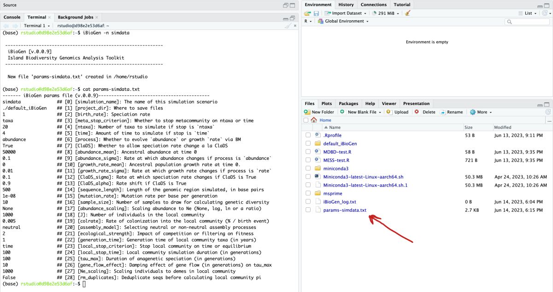Open the Import Dataset dropdown
This screenshot has width=553, height=292.
345,13
